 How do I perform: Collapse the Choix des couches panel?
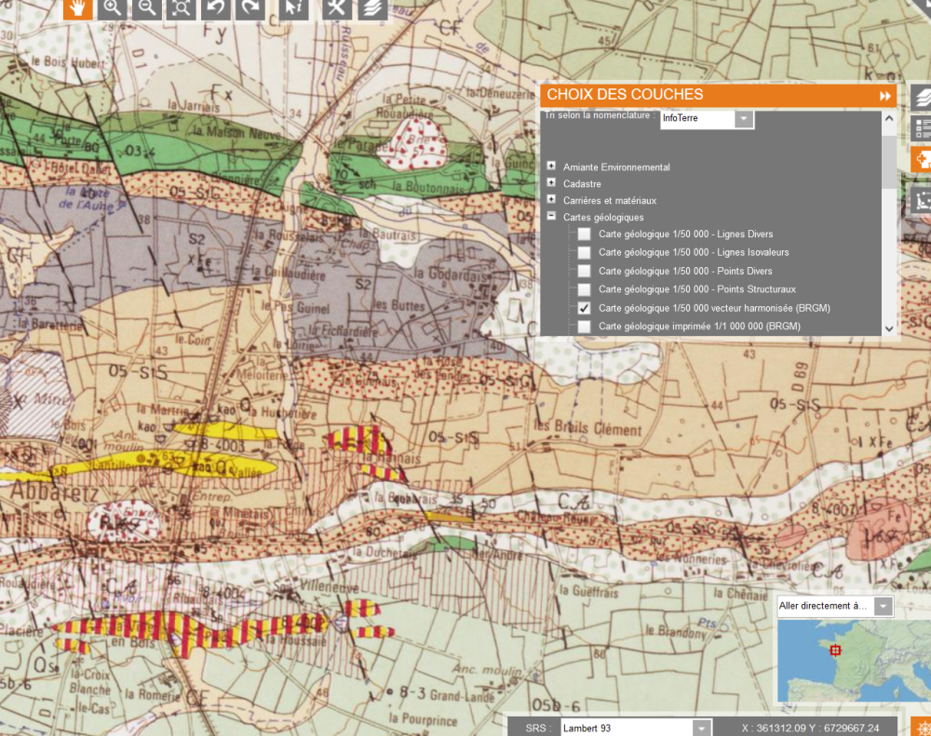pos(884,96)
